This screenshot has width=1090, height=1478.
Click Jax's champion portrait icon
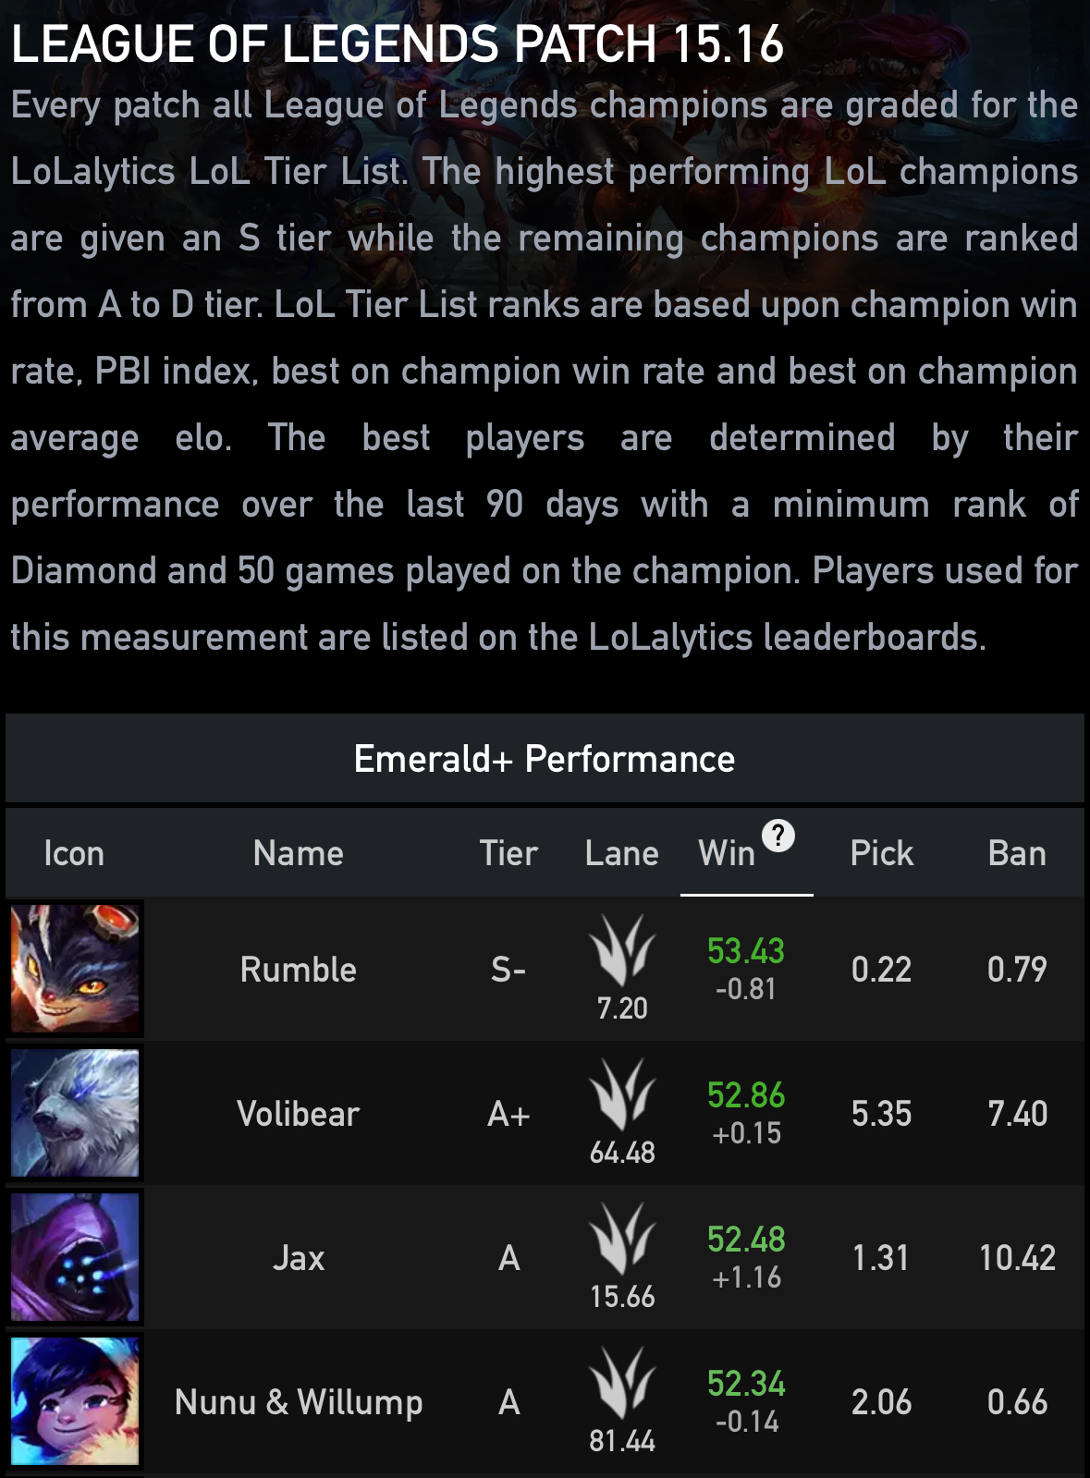(x=75, y=1257)
